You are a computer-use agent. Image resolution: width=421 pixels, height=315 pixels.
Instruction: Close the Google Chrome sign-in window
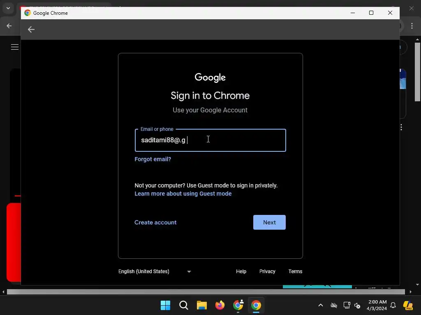pos(390,13)
